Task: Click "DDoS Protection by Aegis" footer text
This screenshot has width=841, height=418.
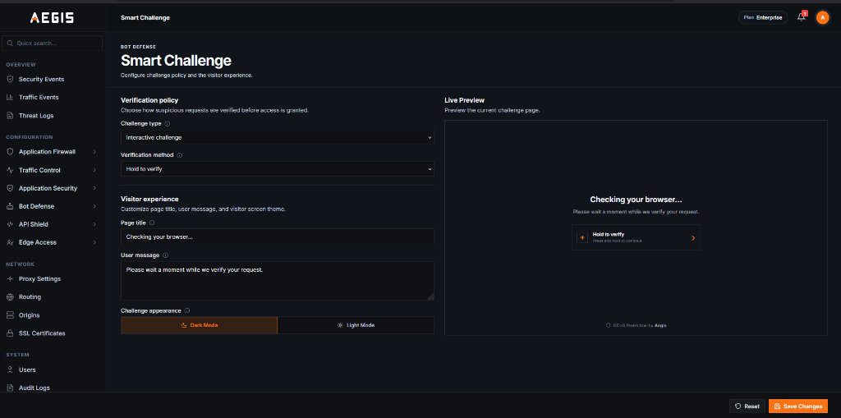Action: click(636, 325)
